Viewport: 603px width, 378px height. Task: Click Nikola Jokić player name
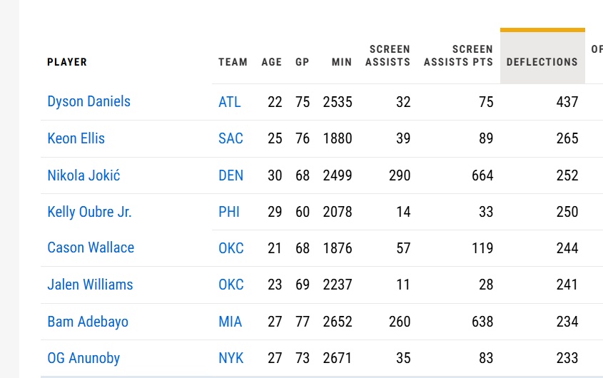pos(83,175)
